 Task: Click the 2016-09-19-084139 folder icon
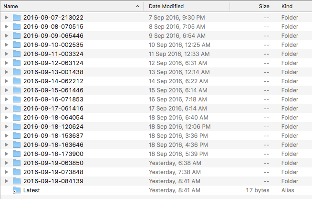[x=17, y=181]
